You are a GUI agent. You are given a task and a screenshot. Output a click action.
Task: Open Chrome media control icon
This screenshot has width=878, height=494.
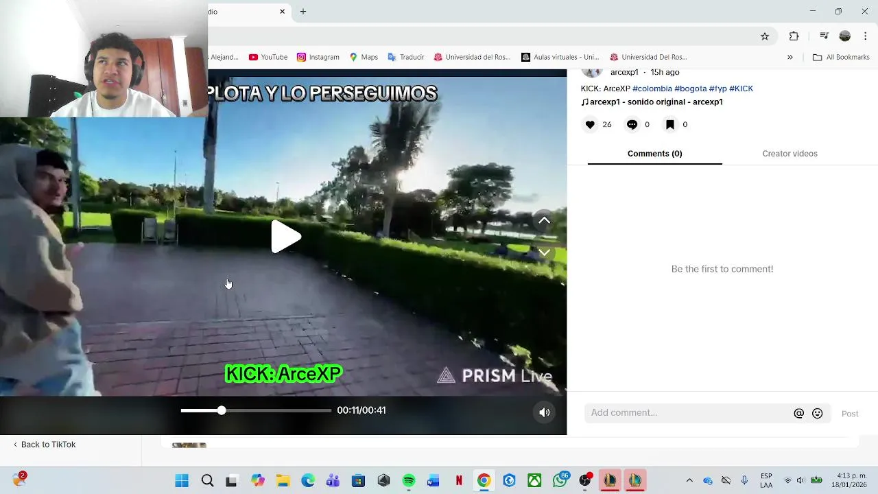pyautogui.click(x=824, y=36)
